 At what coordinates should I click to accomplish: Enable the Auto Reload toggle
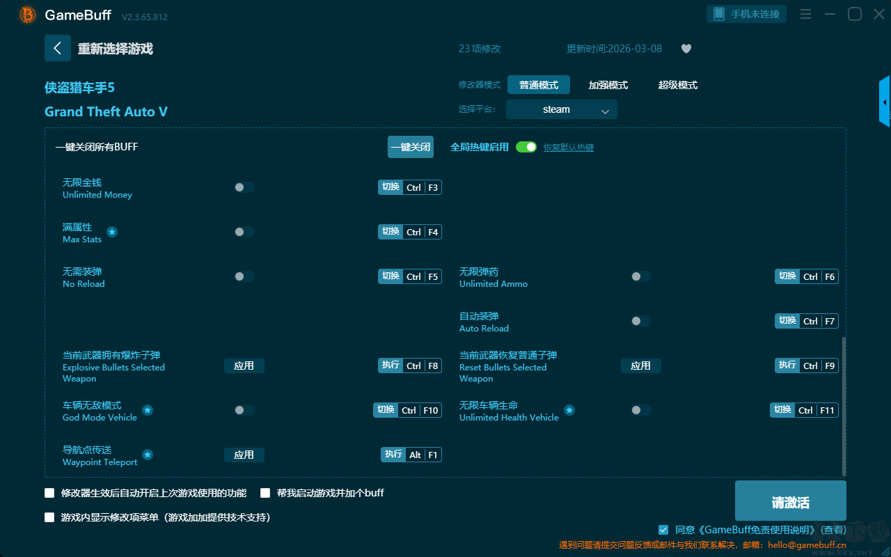click(x=641, y=321)
